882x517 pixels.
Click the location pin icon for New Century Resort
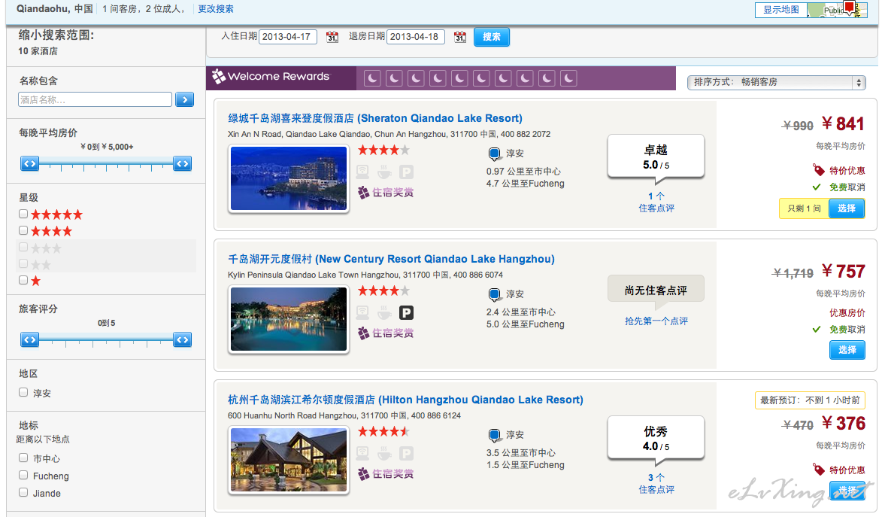tap(494, 294)
